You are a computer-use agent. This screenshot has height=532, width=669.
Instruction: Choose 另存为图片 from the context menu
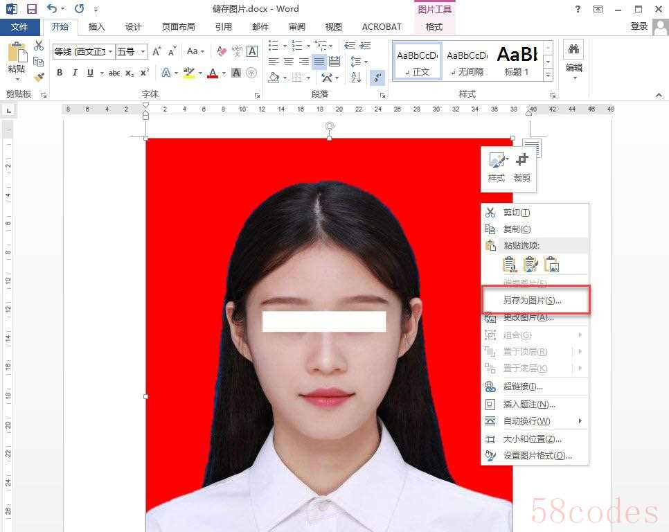pos(532,301)
